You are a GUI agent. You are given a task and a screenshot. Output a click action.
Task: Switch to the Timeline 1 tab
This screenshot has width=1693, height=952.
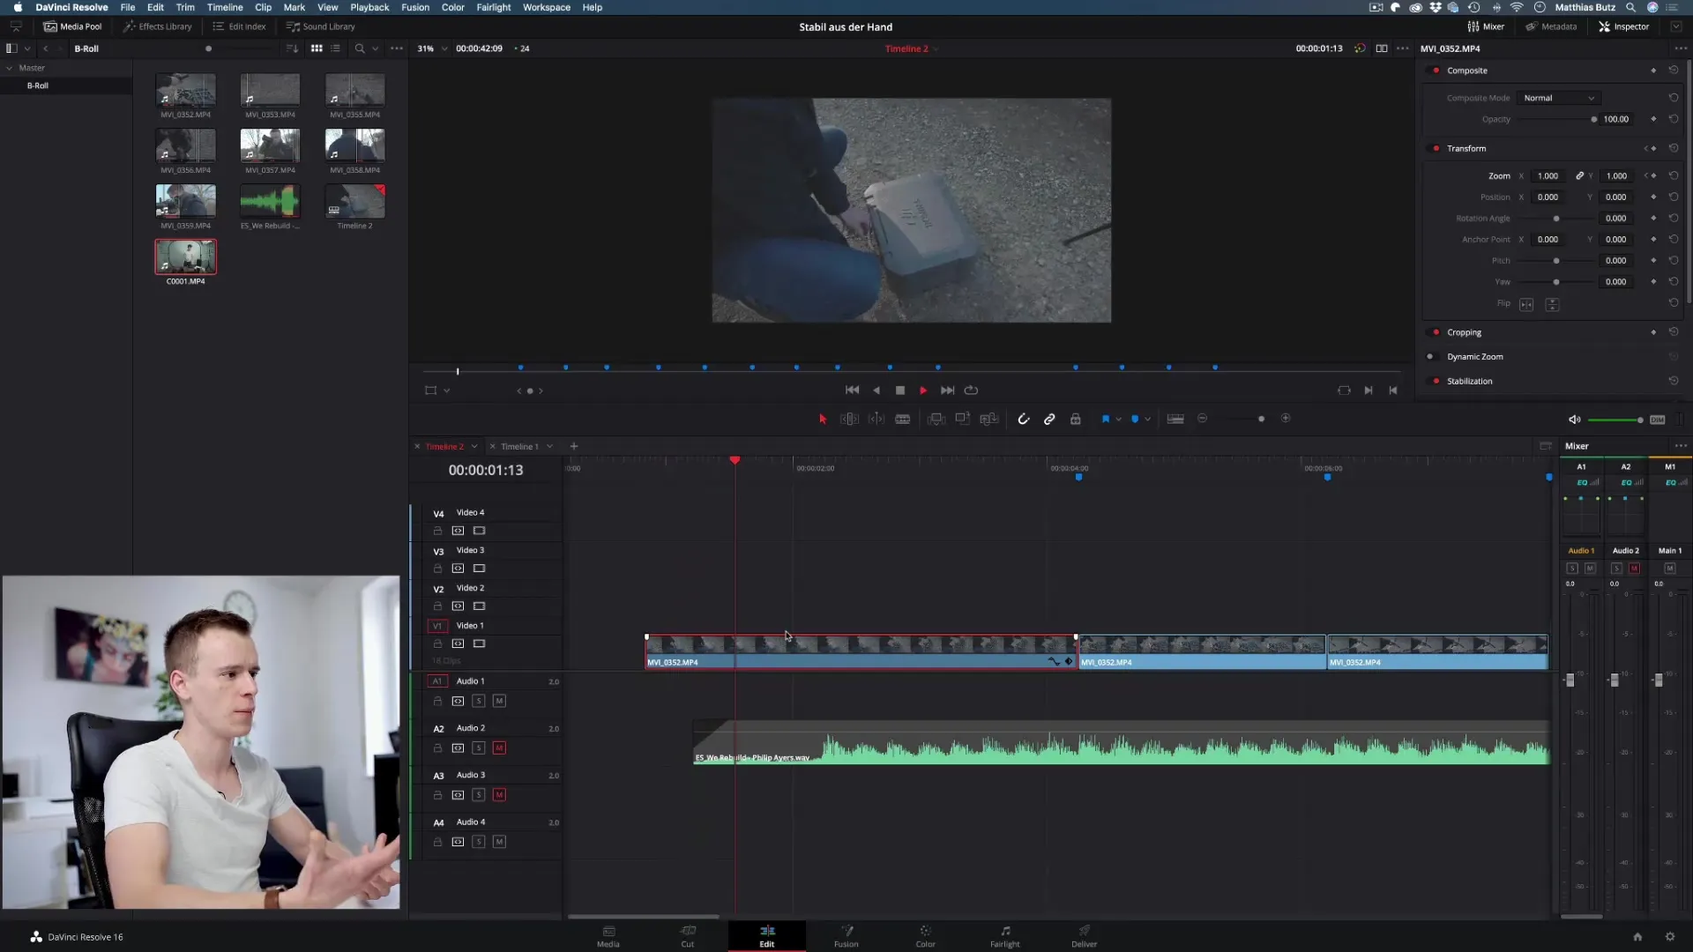[x=519, y=447]
